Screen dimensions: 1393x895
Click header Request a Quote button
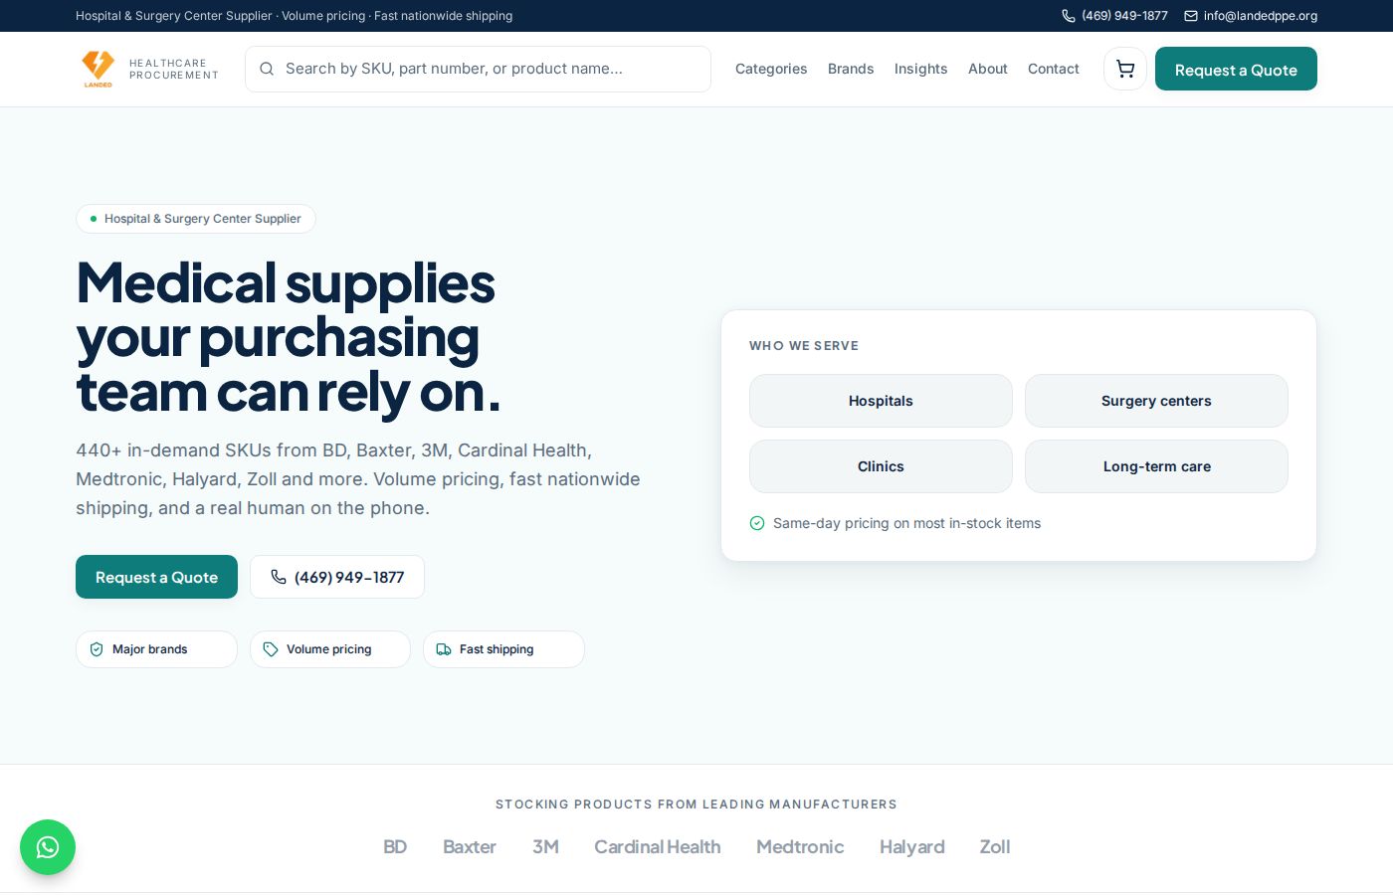(1236, 69)
